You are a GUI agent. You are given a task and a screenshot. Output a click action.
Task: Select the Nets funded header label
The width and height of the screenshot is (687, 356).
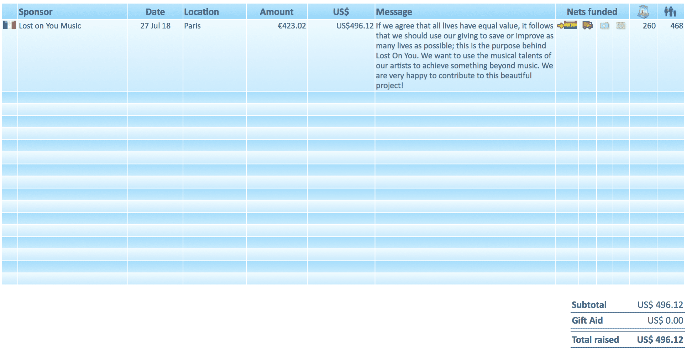click(592, 11)
